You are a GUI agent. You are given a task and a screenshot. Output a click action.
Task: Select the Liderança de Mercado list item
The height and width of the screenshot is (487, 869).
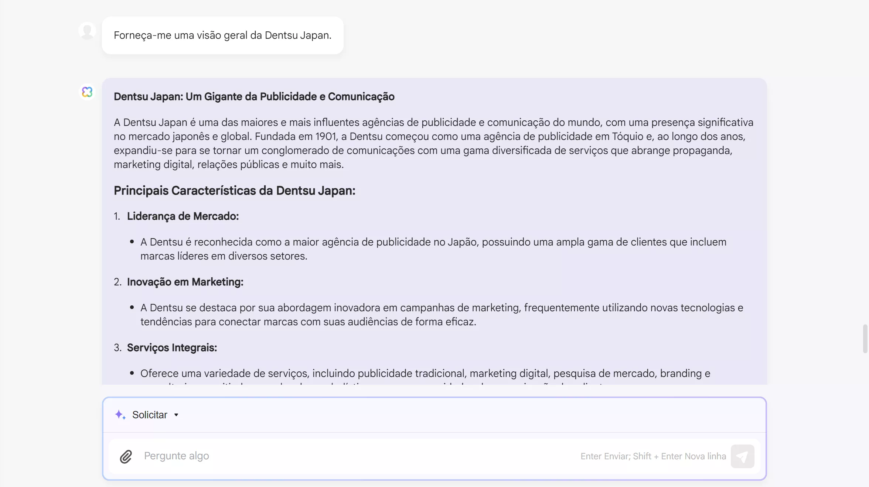tap(183, 216)
